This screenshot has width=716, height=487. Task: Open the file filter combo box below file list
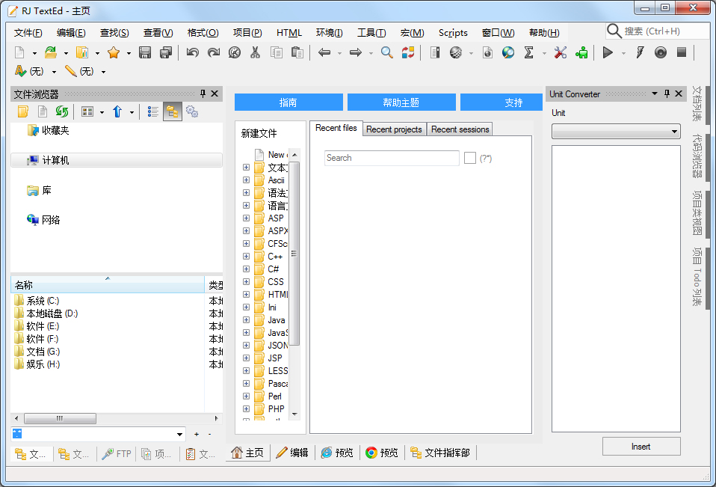[x=98, y=434]
